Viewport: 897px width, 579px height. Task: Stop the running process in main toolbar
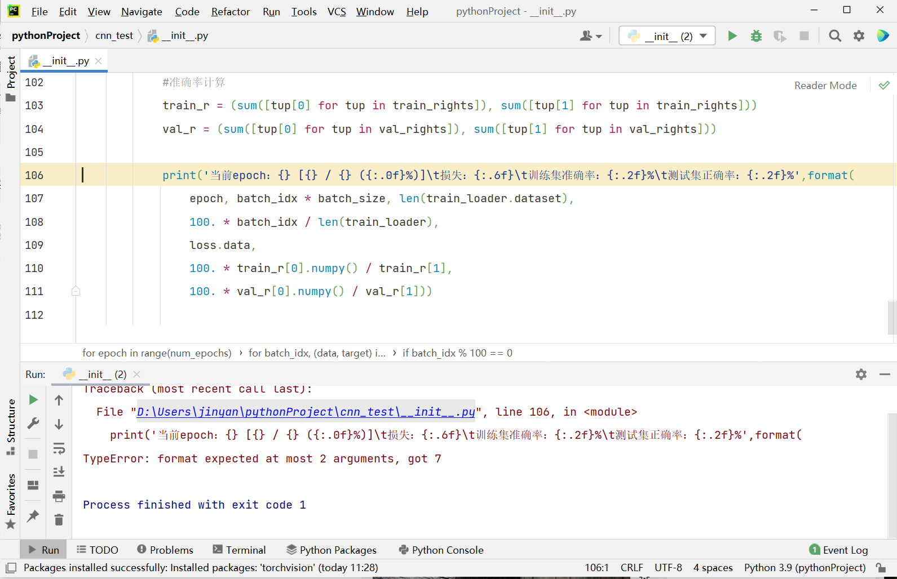805,36
